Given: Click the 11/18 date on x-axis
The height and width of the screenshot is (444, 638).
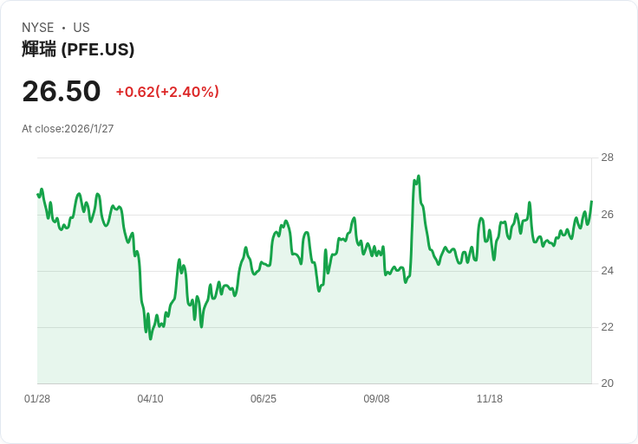Looking at the screenshot, I should click(490, 399).
